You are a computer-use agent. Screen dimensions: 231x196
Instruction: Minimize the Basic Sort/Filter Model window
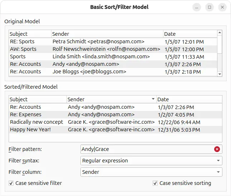click(197, 7)
